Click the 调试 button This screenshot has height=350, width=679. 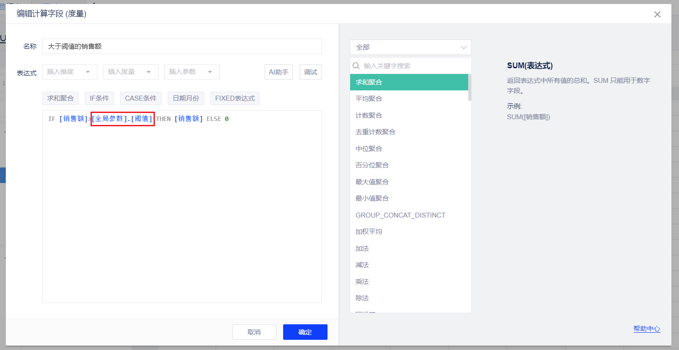[x=311, y=72]
